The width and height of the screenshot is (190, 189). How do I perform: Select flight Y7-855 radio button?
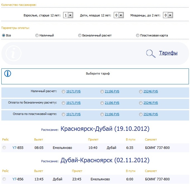tap(4, 148)
